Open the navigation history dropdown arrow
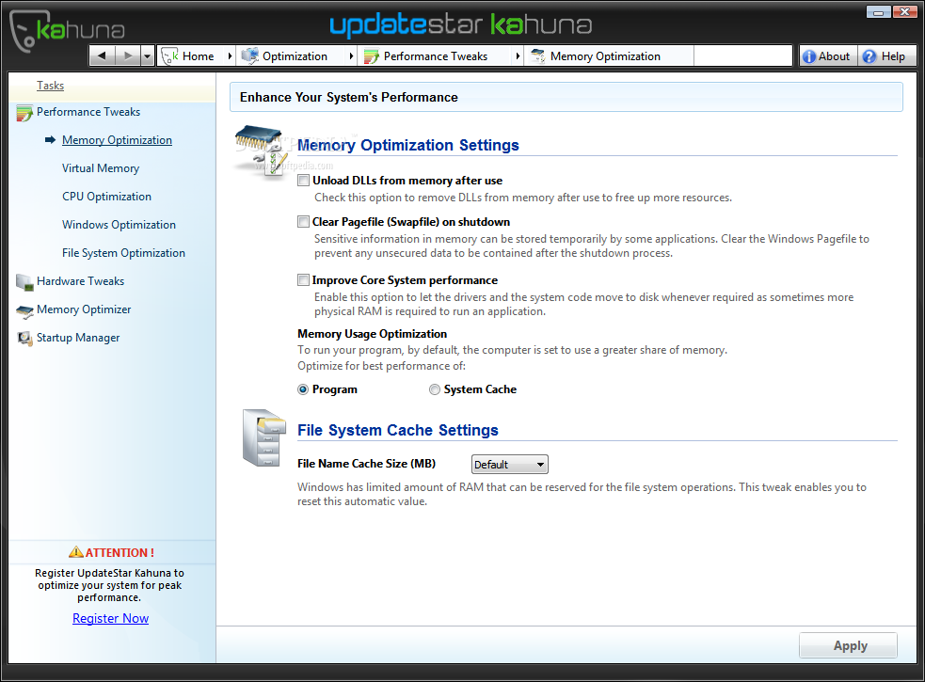This screenshot has width=925, height=682. click(x=148, y=56)
